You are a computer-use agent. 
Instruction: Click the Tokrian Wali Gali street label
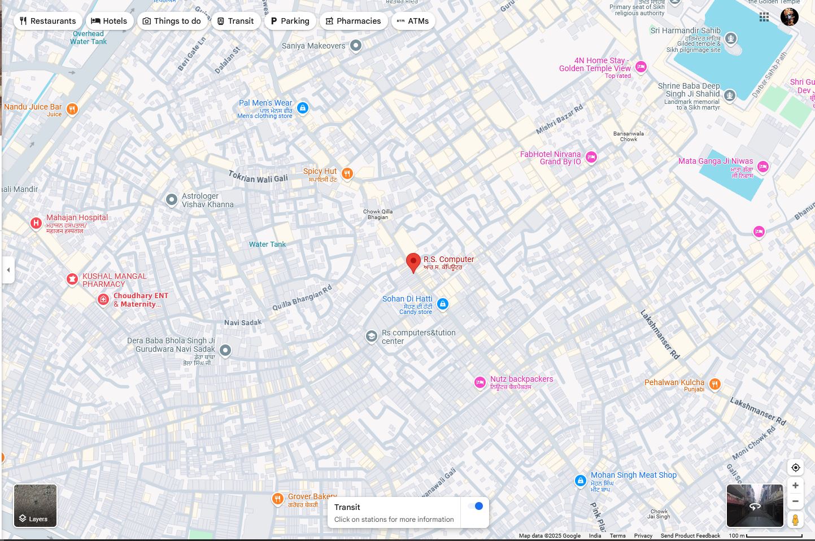pos(258,176)
